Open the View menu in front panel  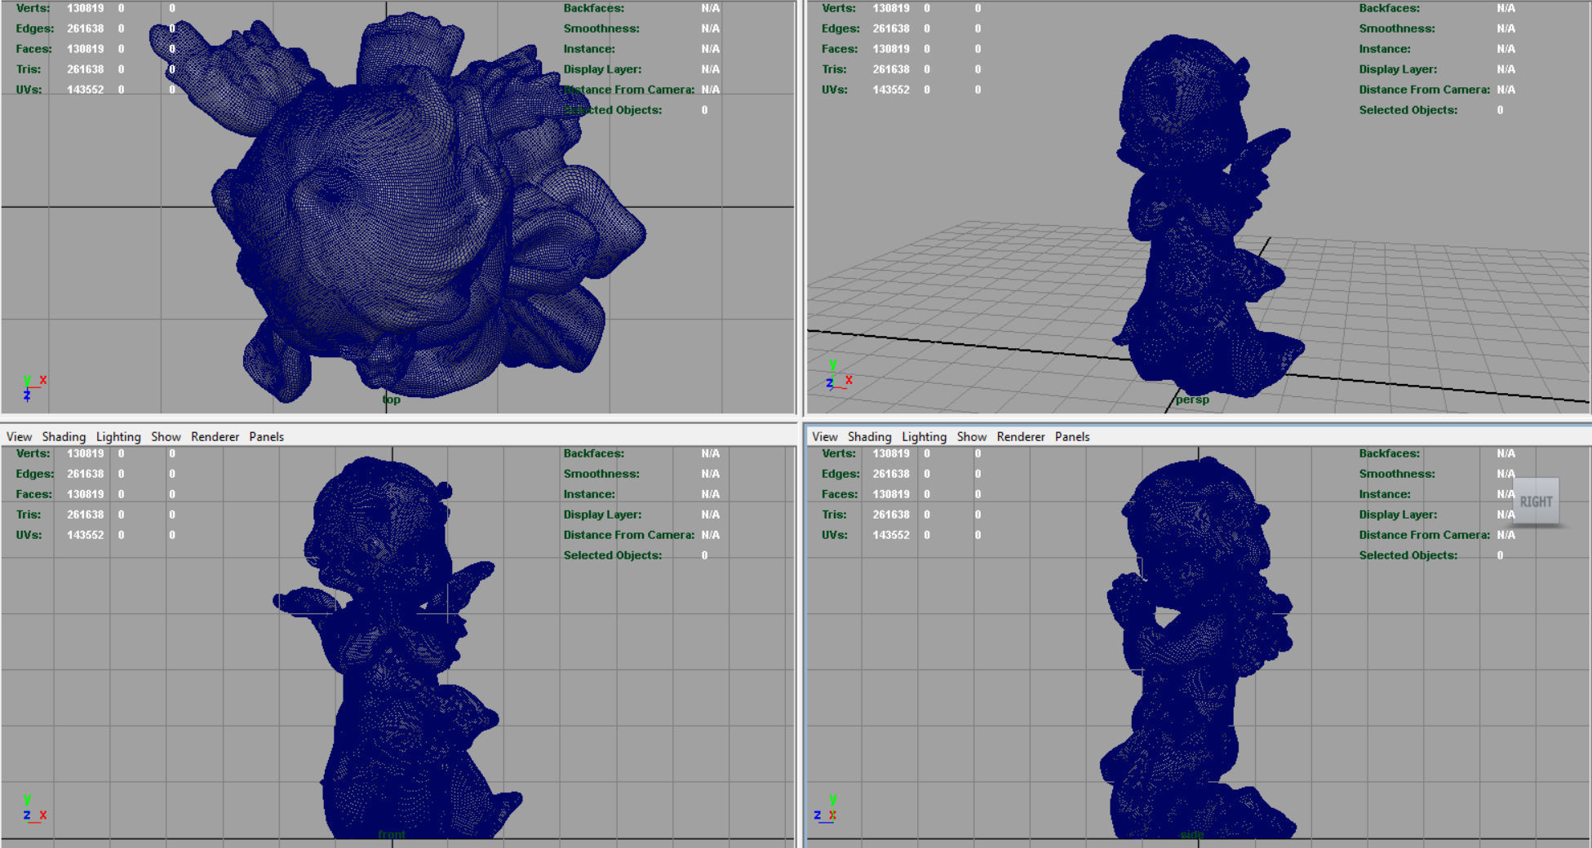19,436
